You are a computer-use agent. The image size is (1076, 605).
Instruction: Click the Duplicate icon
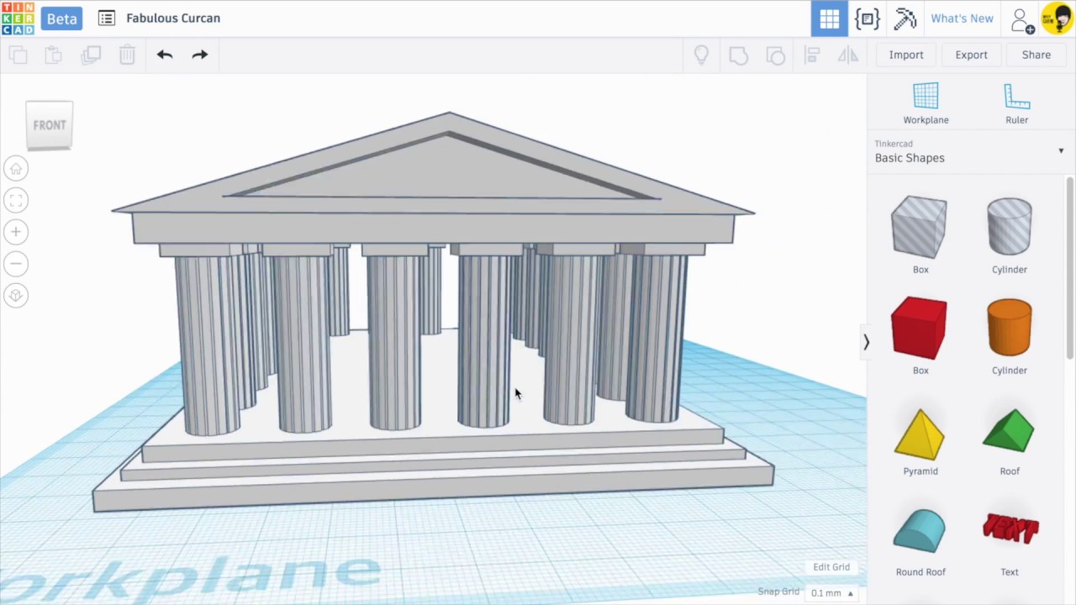[x=91, y=55]
